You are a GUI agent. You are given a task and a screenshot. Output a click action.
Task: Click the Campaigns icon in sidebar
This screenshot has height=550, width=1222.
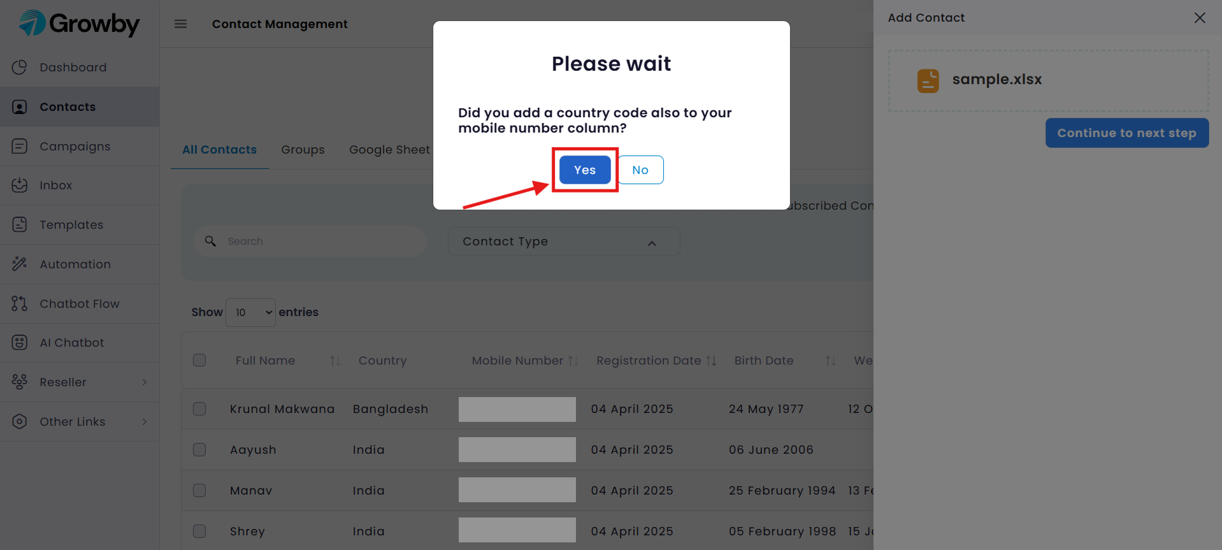pos(20,146)
